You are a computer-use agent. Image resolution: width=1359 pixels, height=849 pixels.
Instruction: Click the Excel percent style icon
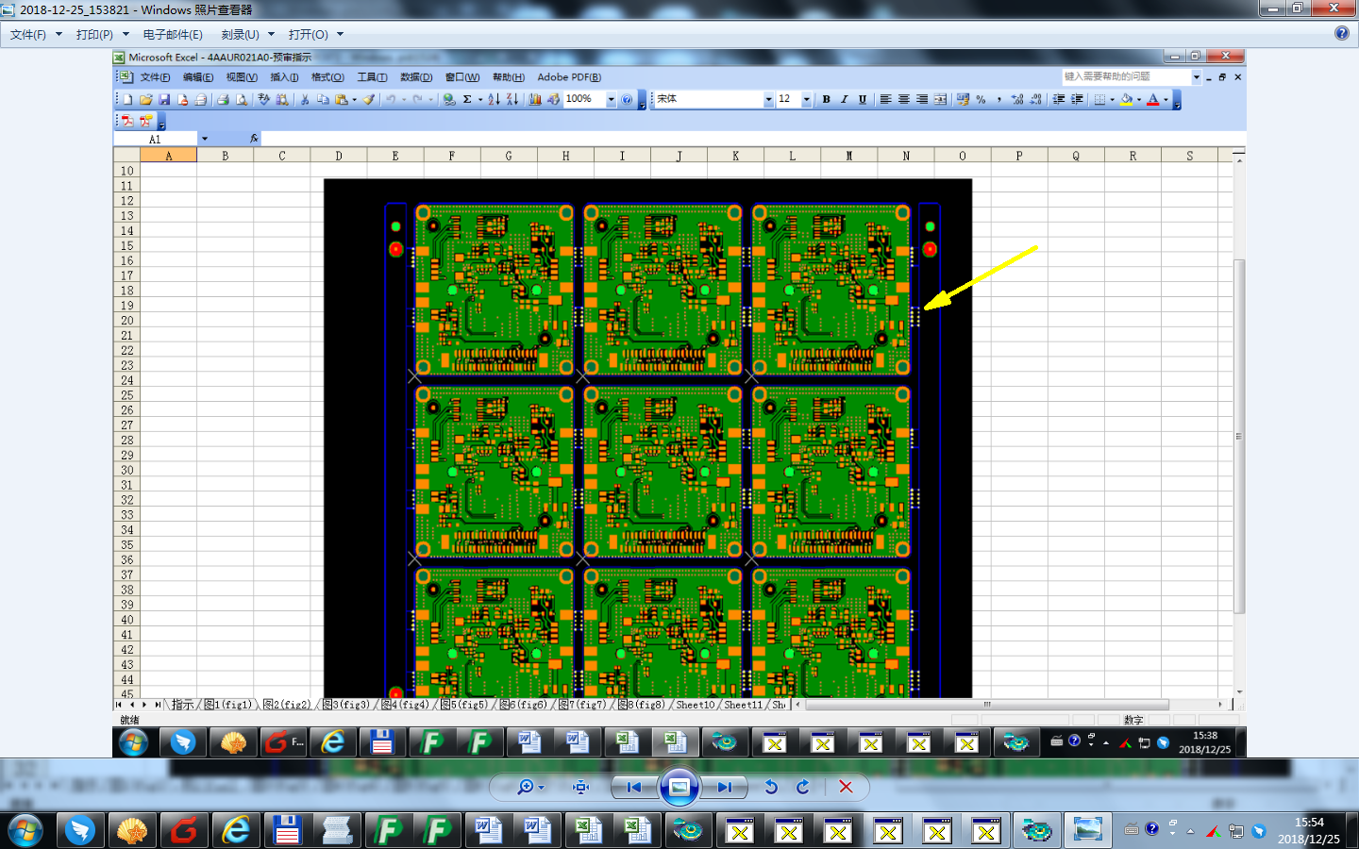click(x=981, y=99)
